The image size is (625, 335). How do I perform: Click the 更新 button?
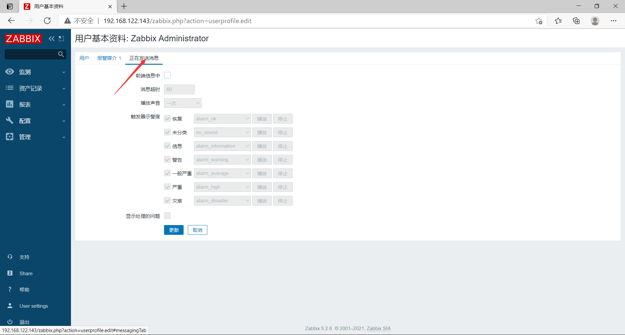coord(174,230)
